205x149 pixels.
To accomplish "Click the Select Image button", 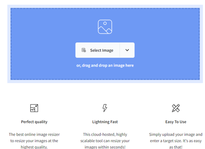I will [97, 50].
